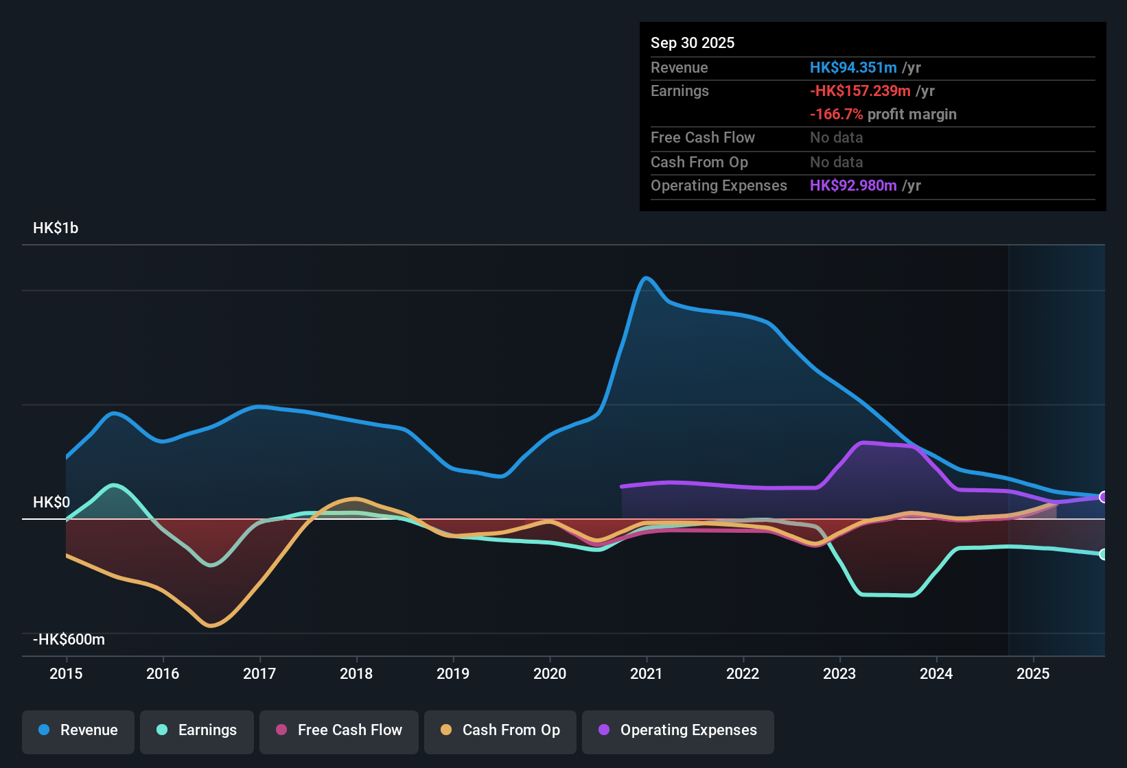Open the Cash From Op legend entry
Image resolution: width=1127 pixels, height=768 pixels.
tap(500, 730)
